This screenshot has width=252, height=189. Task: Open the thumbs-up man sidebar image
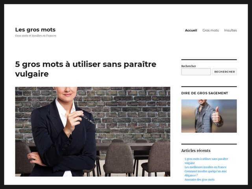[x=209, y=116]
